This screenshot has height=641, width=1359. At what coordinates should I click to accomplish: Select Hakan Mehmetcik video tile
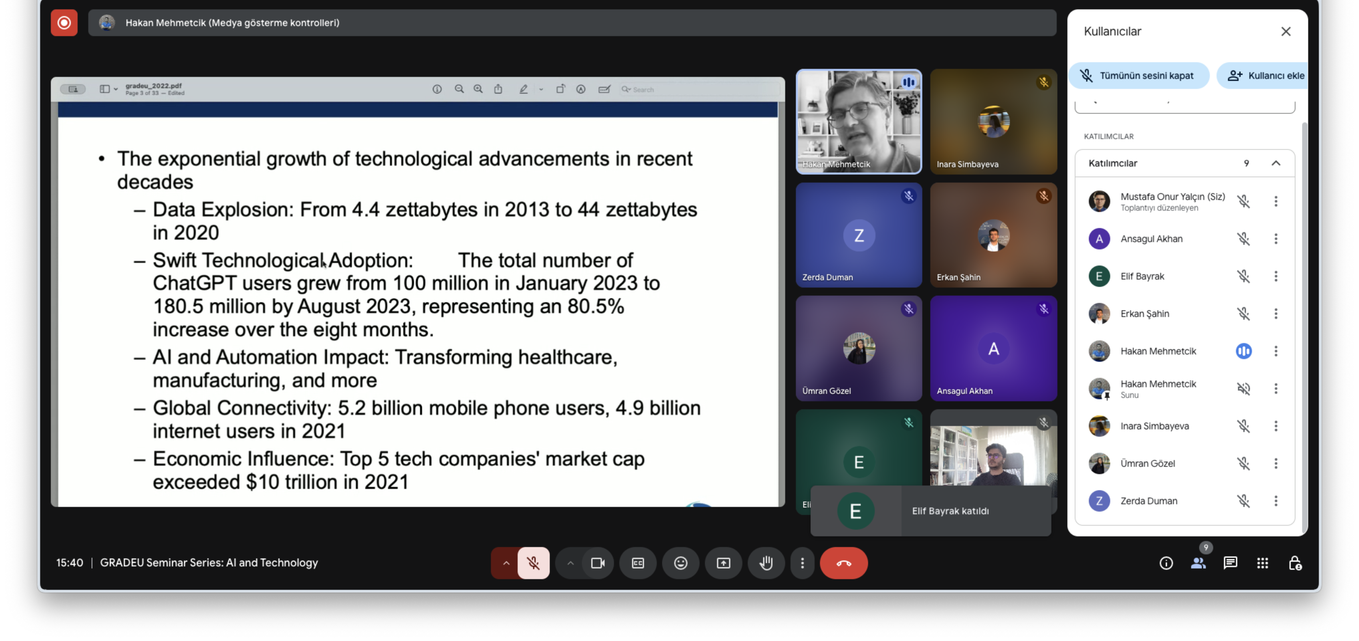[858, 121]
